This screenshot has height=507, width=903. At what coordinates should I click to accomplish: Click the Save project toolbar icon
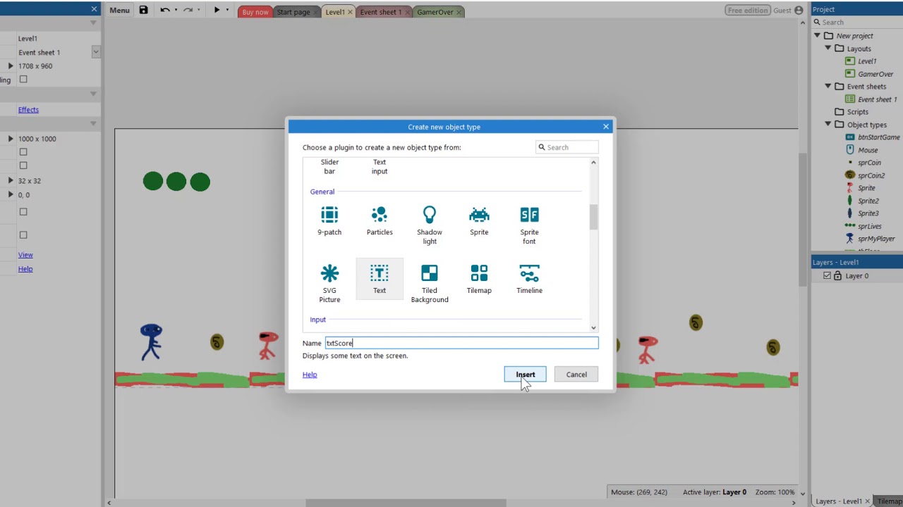(x=144, y=10)
